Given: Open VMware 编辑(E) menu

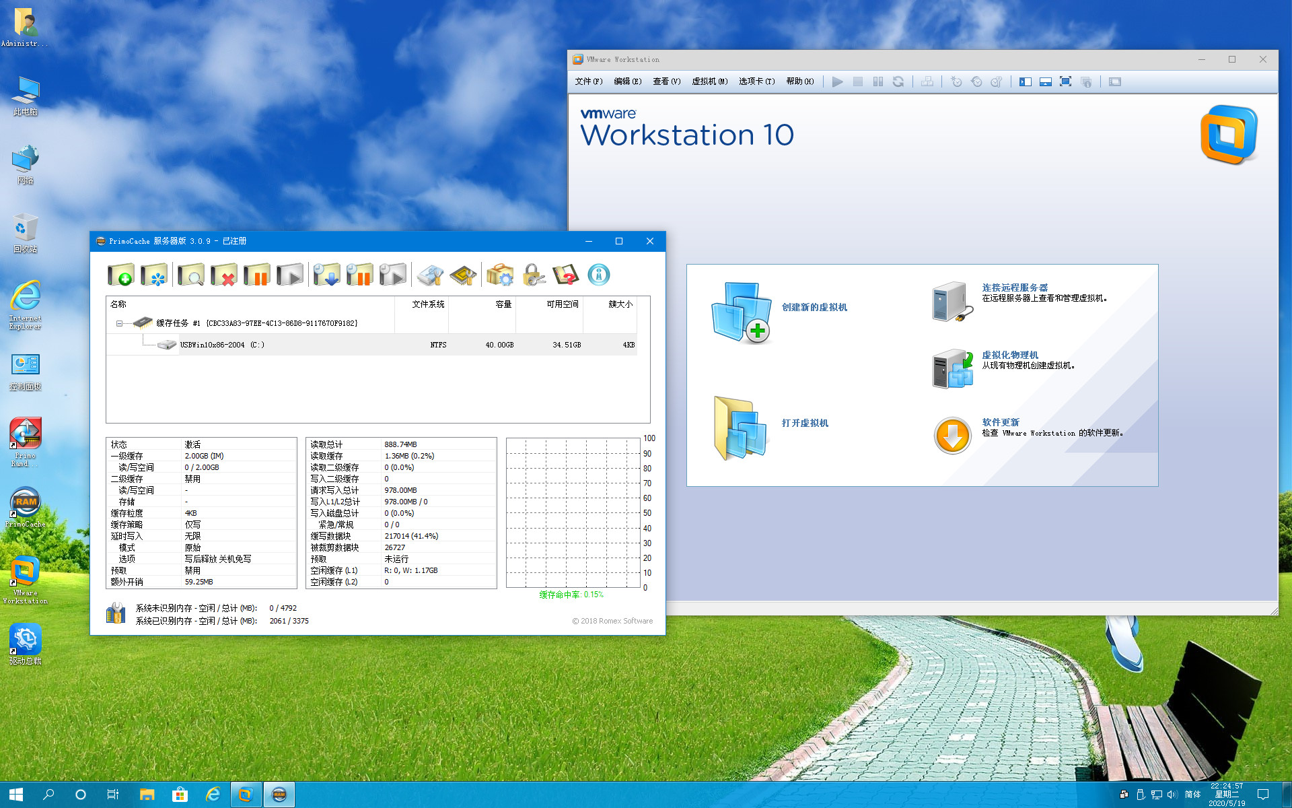Looking at the screenshot, I should 628,81.
